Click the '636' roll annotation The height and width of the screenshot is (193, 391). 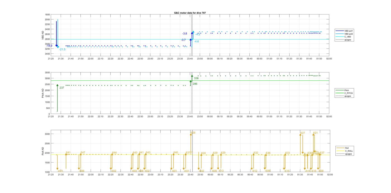(x=268, y=153)
